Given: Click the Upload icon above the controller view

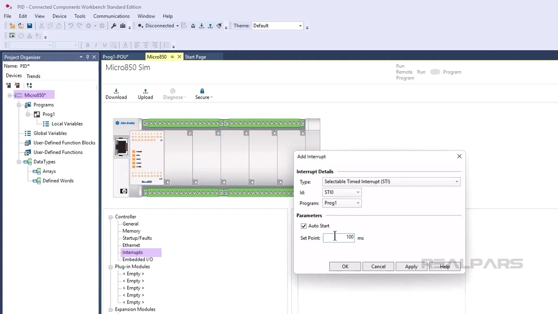Looking at the screenshot, I should click(145, 93).
